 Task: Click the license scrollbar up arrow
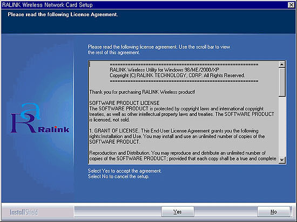pyautogui.click(x=282, y=65)
